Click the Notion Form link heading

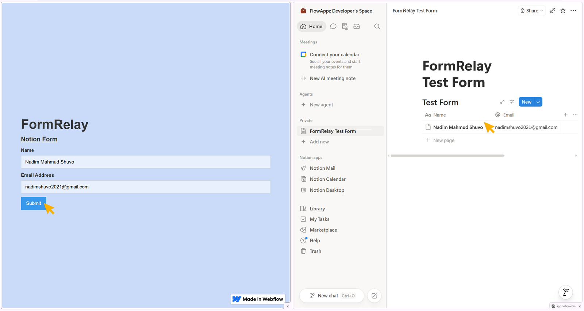click(39, 139)
